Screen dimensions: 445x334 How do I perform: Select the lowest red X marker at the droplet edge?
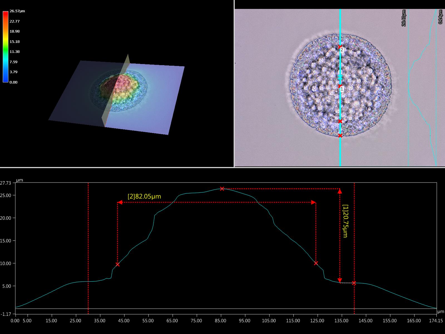[340, 136]
